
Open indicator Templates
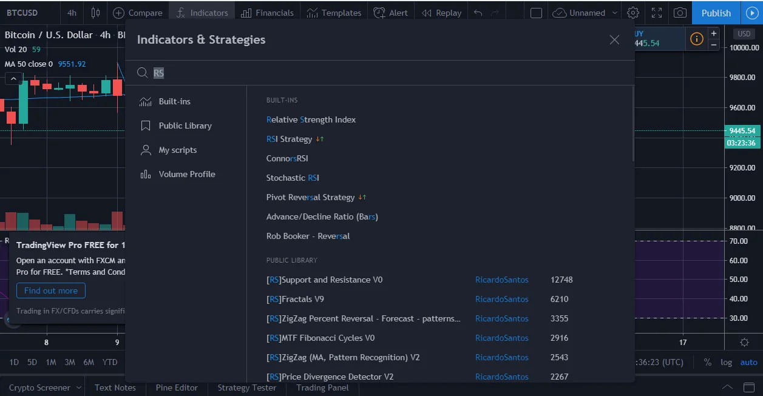pos(333,13)
